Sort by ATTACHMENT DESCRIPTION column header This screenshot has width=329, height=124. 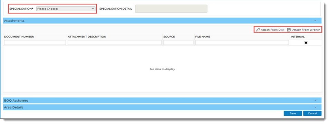click(x=87, y=37)
